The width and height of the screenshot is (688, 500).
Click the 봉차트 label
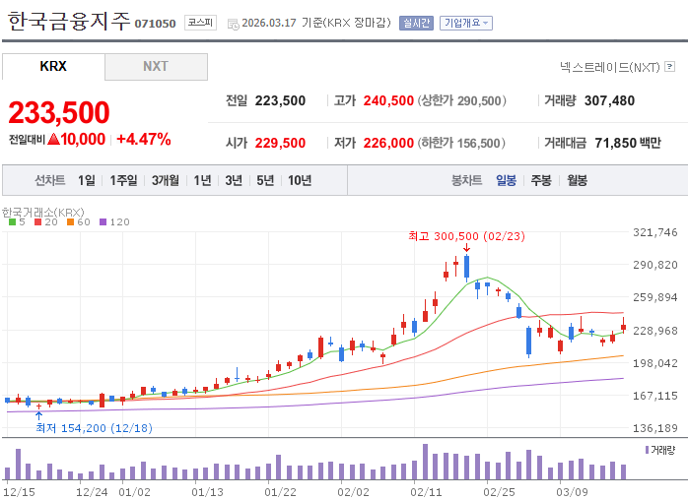(467, 180)
